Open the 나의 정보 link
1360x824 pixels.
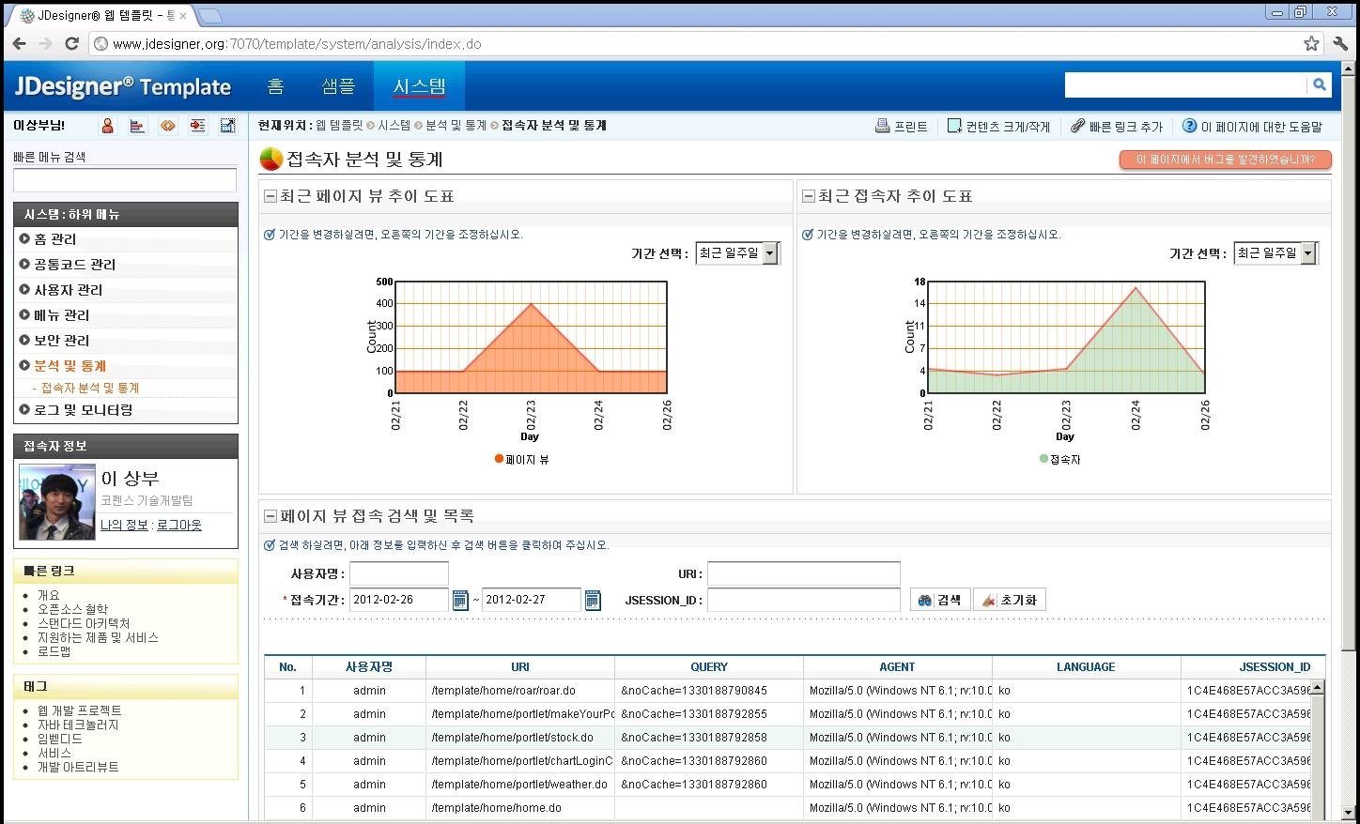pyautogui.click(x=124, y=525)
